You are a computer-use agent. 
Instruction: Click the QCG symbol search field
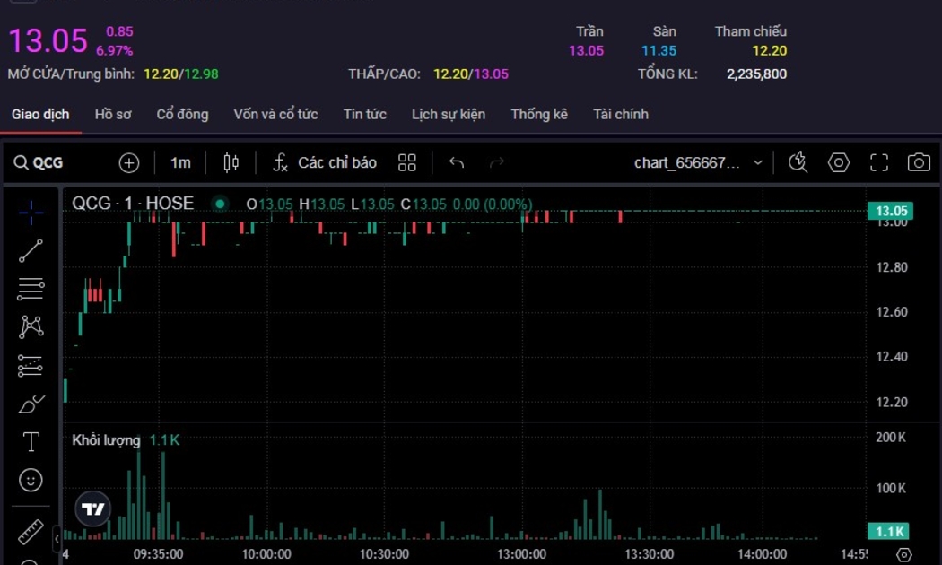click(x=49, y=162)
